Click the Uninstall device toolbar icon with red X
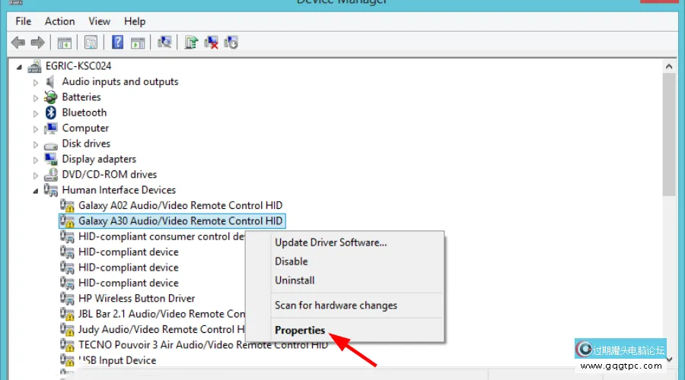Screen dimensions: 685x380 point(212,43)
